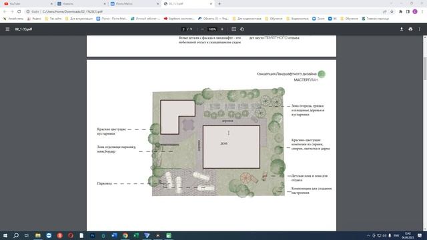Close the YouTube tab
427x240 pixels.
pos(51,4)
